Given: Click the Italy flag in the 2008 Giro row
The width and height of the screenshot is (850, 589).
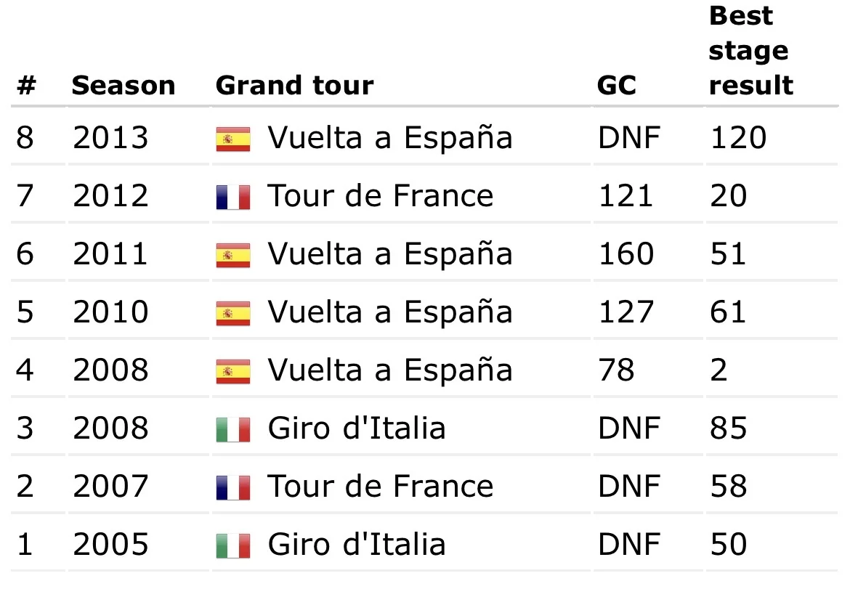Looking at the screenshot, I should (233, 430).
